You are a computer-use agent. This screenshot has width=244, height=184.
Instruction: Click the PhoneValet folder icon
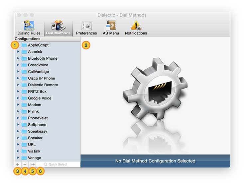tap(24, 118)
